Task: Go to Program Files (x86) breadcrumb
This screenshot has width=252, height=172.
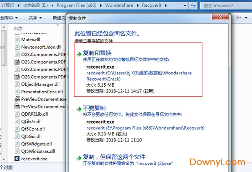Action: [x=76, y=5]
